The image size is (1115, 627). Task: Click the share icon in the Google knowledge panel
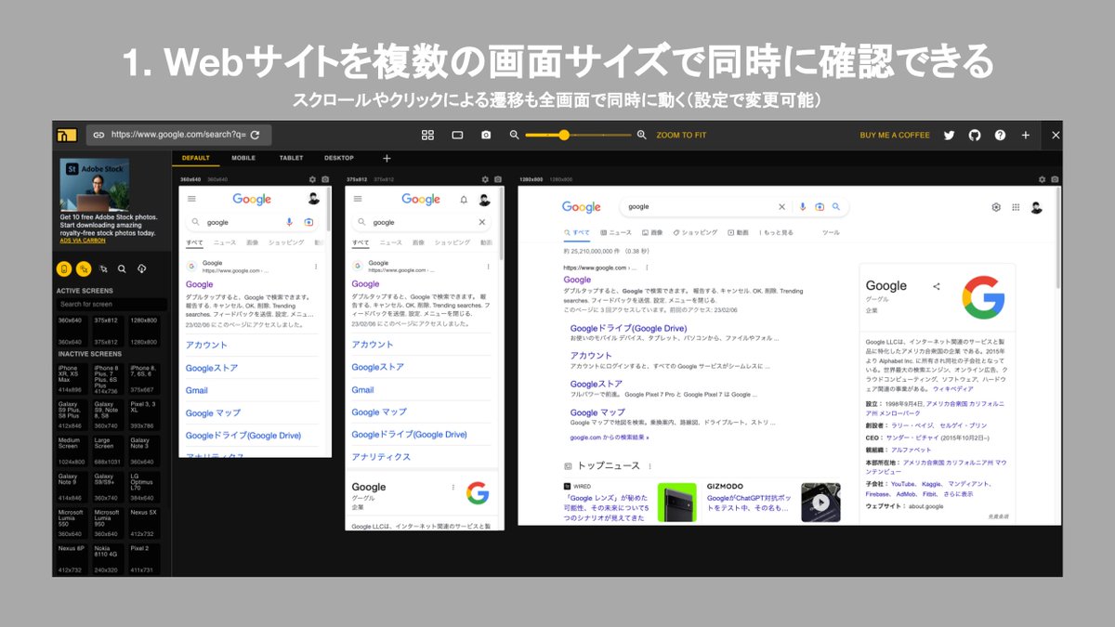[x=937, y=286]
